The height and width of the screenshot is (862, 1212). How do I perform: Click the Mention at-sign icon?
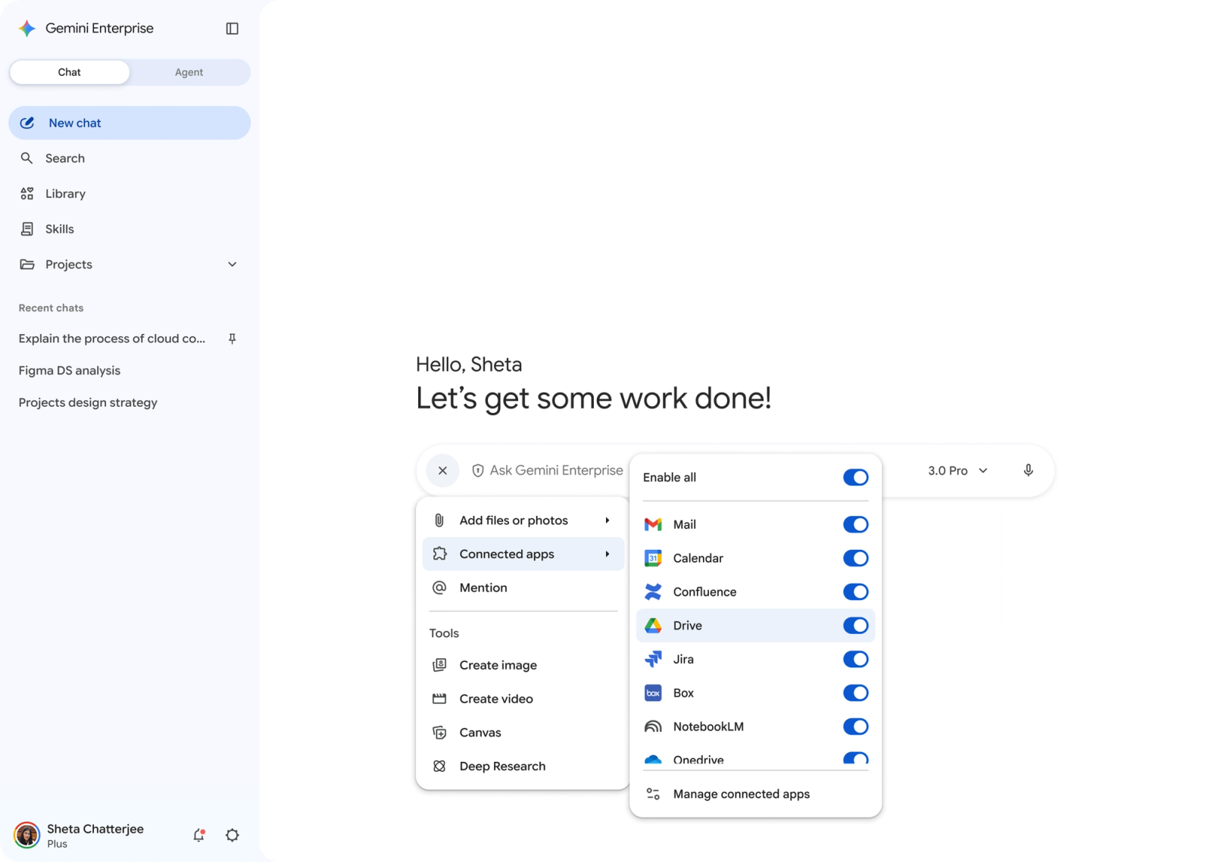pyautogui.click(x=439, y=588)
